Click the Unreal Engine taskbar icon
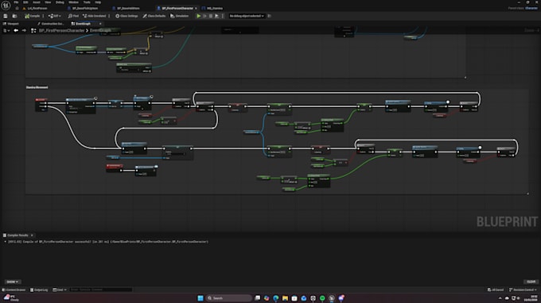This screenshot has width=541, height=303. coord(332,298)
